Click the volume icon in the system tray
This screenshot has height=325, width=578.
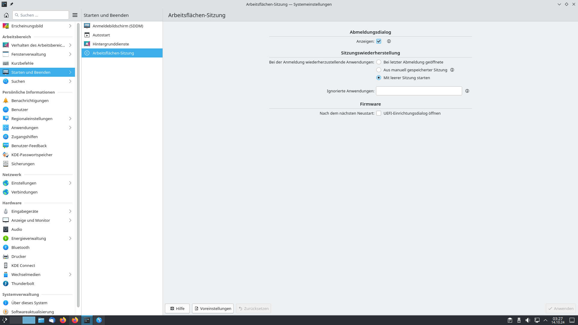528,320
